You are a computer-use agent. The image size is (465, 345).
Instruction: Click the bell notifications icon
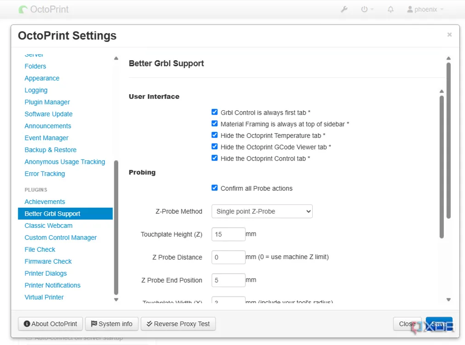[390, 9]
